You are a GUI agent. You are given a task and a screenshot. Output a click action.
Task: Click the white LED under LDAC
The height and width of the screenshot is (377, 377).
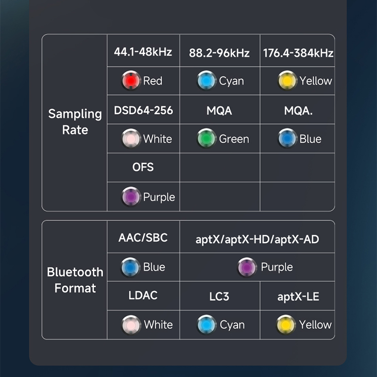(131, 325)
